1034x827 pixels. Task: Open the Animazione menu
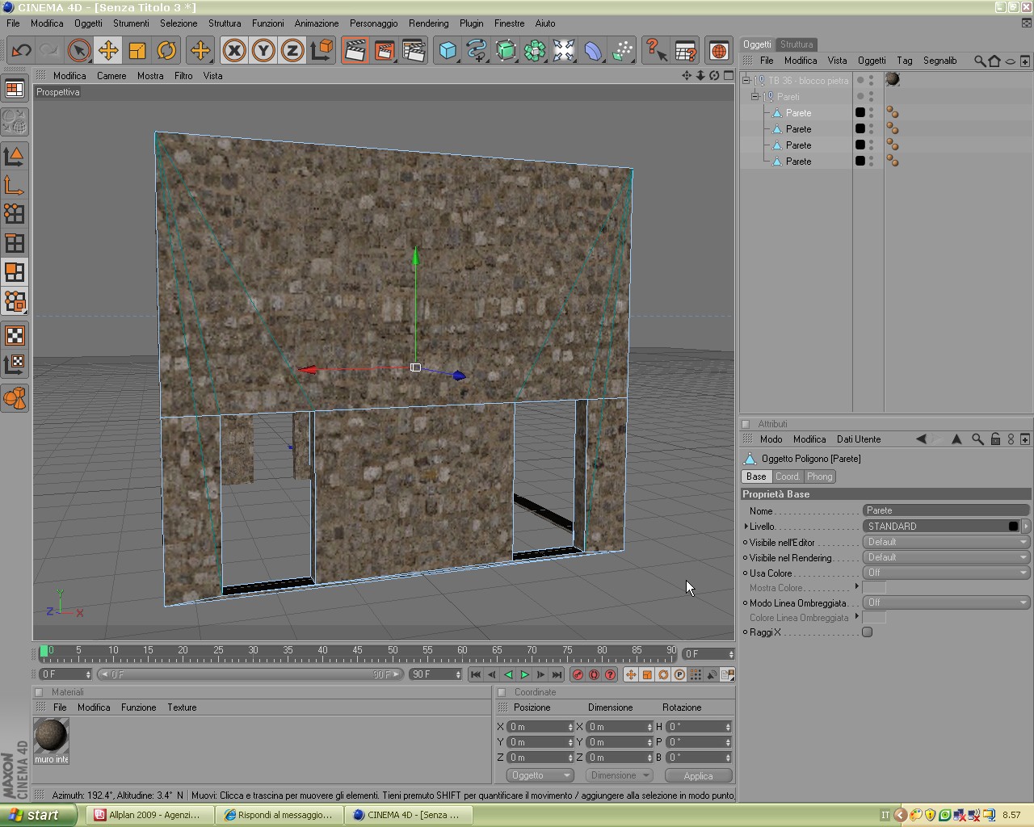pyautogui.click(x=317, y=23)
